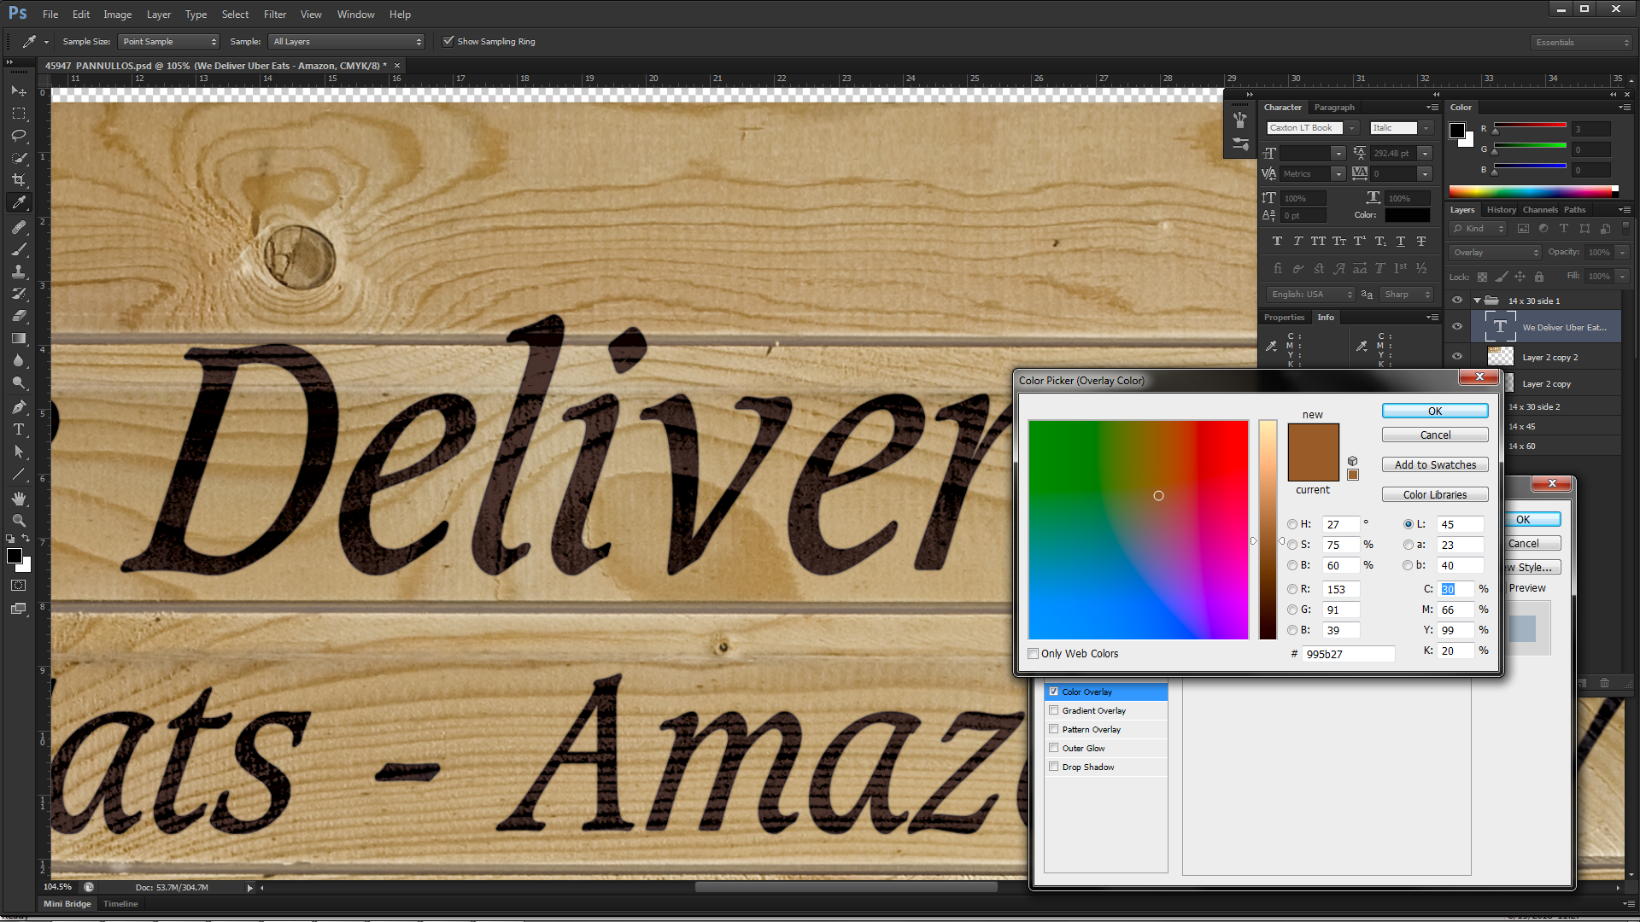Switch to the History tab
1640x922 pixels.
(x=1501, y=210)
